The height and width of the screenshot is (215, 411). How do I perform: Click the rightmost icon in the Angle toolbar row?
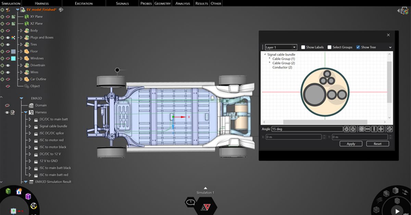pos(389,129)
